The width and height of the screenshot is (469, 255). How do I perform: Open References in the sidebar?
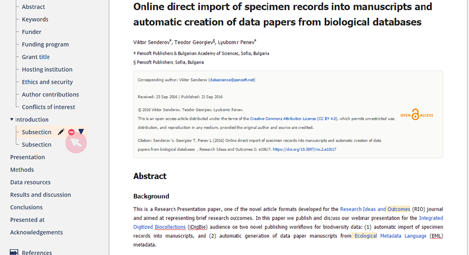point(37,252)
